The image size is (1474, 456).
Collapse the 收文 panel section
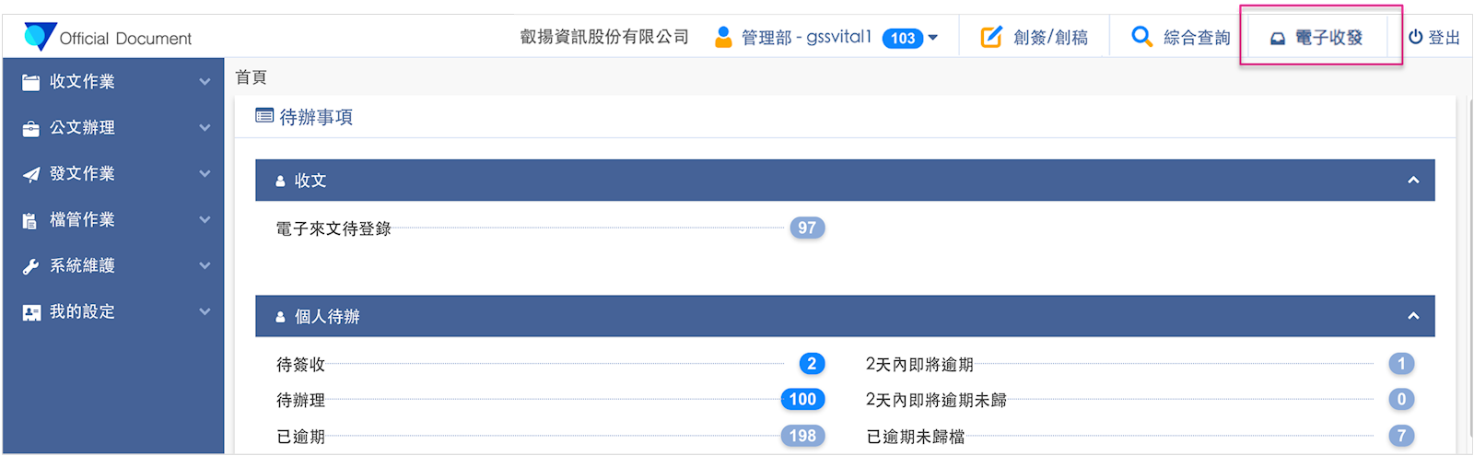[x=1413, y=181]
